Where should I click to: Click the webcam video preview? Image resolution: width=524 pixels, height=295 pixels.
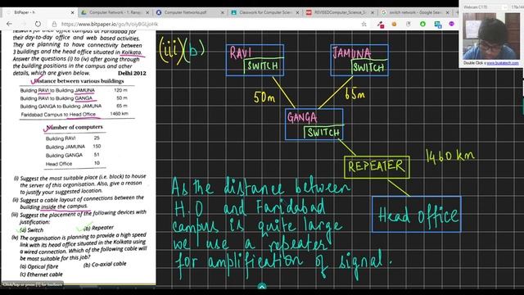tap(491, 36)
